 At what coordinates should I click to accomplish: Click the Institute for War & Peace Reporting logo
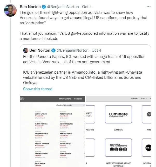pyautogui.click(x=118, y=147)
